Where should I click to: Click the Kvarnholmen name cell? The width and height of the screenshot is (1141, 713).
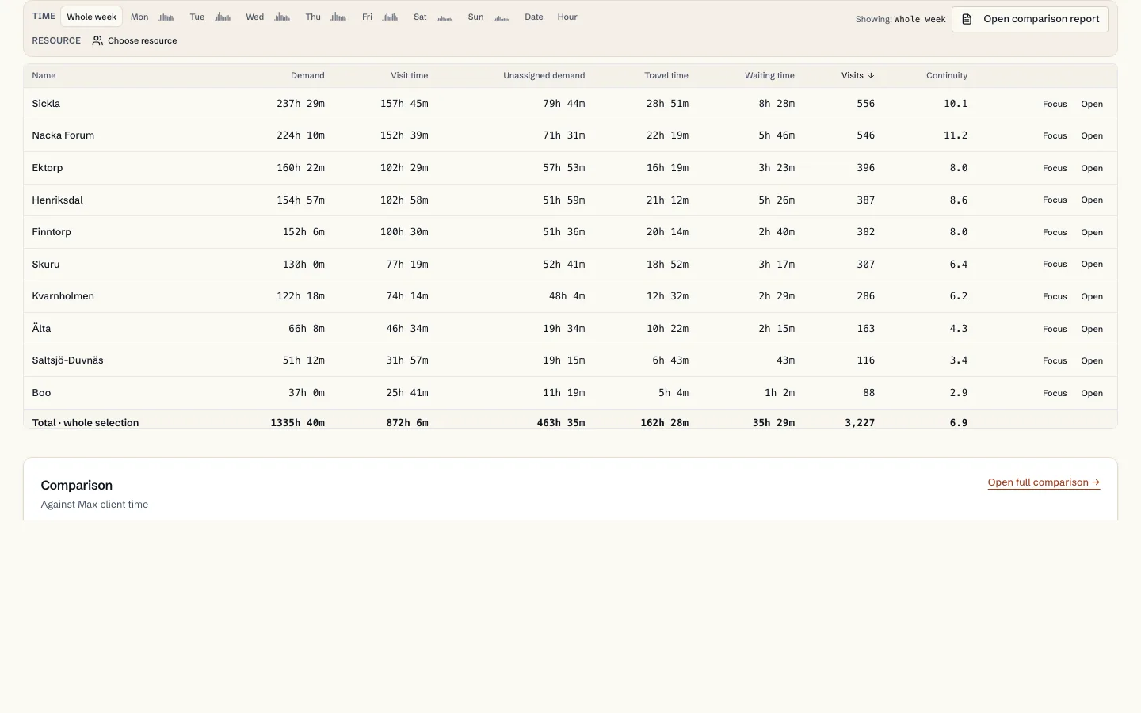coord(63,296)
